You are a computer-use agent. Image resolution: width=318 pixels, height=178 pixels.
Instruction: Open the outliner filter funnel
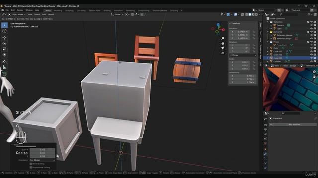click(309, 14)
